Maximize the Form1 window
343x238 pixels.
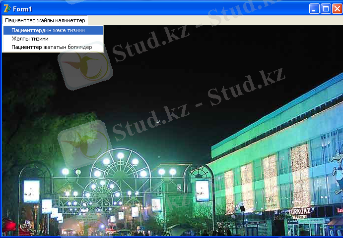tap(326, 9)
